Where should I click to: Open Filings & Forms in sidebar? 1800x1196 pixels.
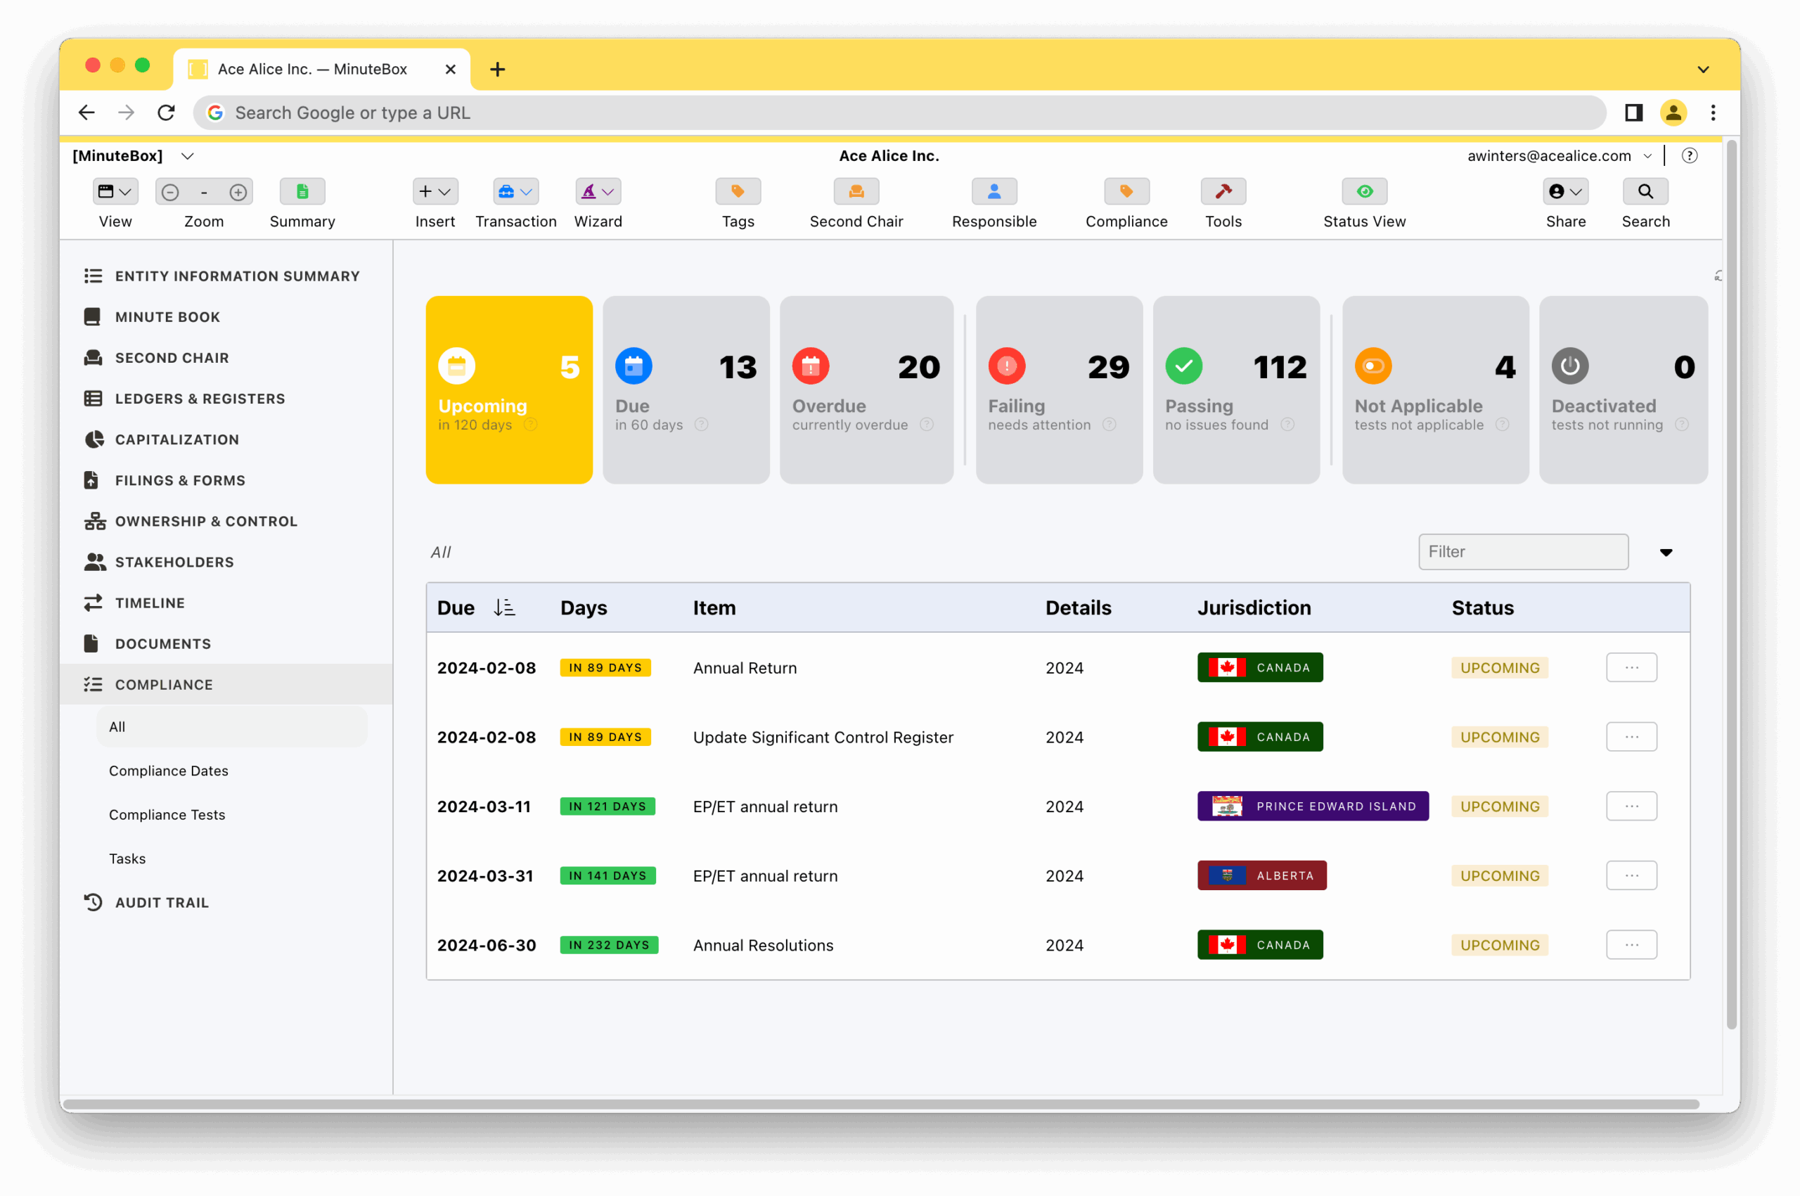pos(180,480)
